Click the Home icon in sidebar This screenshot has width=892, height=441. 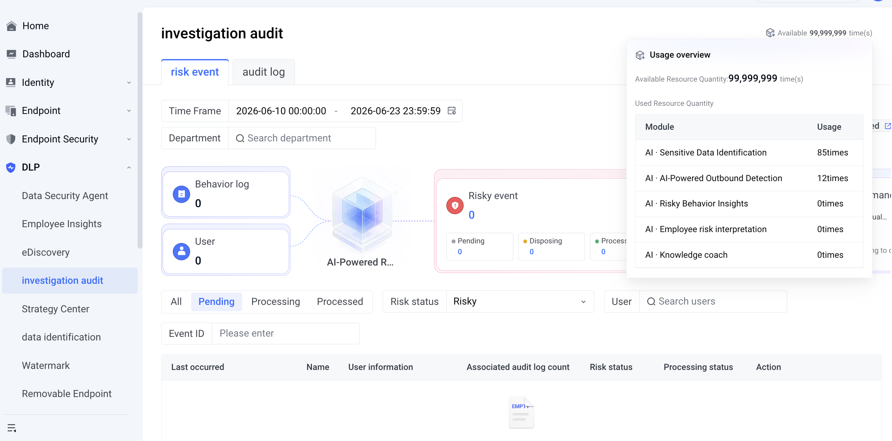point(11,26)
